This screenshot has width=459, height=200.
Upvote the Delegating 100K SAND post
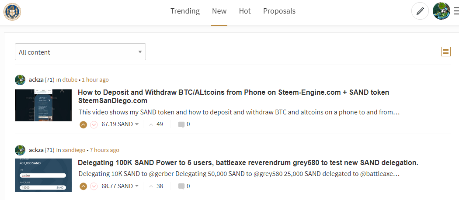pos(83,186)
